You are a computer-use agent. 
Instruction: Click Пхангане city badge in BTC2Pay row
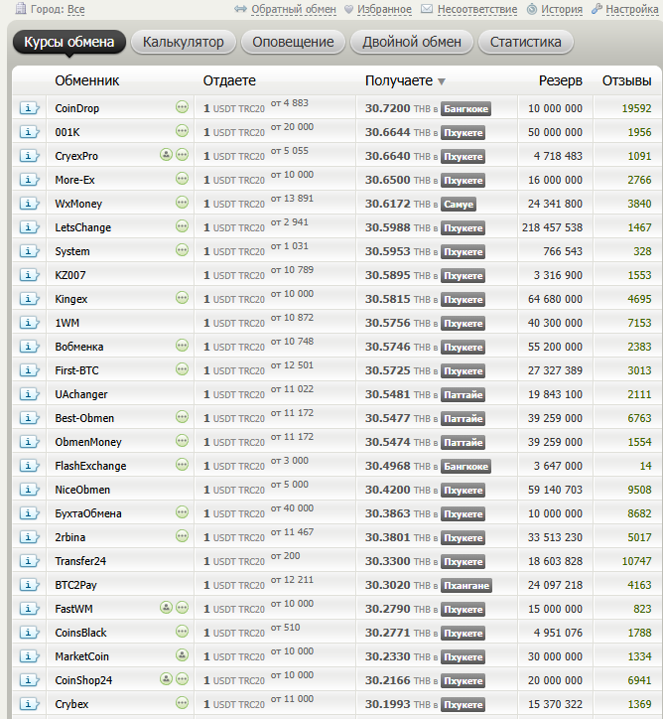tap(466, 586)
